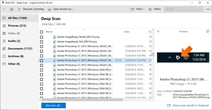The image size is (212, 110).
Task: Check box for 205x67 file dated 7/28/2016 11:47
Action: 42,65
